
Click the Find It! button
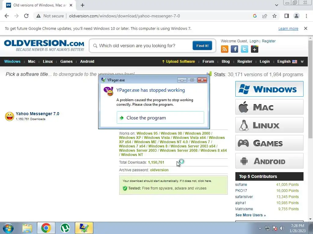pyautogui.click(x=202, y=46)
